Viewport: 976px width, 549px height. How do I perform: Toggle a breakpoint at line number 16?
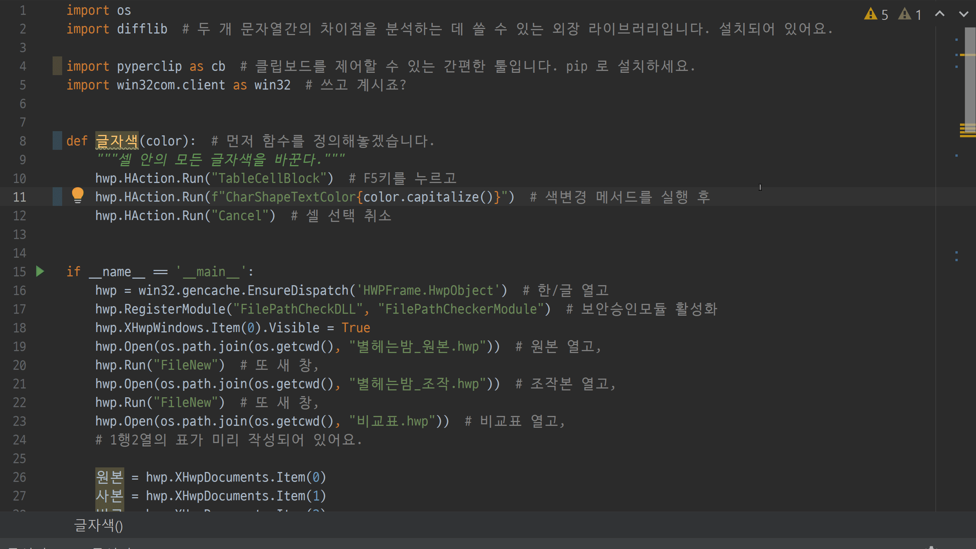click(x=20, y=291)
